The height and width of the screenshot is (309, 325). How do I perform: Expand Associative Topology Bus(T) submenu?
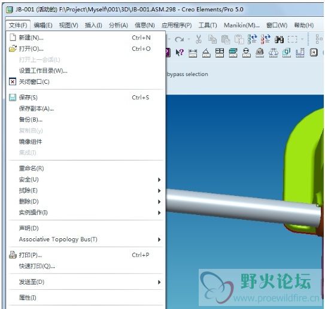[x=159, y=240]
